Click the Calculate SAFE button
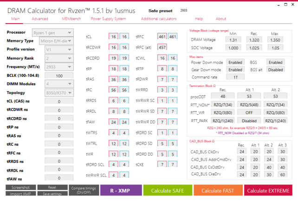The height and width of the screenshot is (201, 298). [x=167, y=190]
